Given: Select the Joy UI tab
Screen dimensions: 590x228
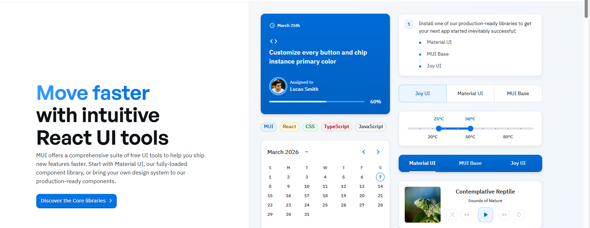Looking at the screenshot, I should pos(422,93).
